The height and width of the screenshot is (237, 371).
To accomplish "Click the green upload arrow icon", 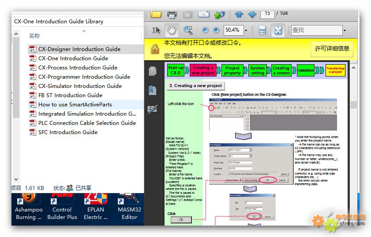I will (x=219, y=15).
